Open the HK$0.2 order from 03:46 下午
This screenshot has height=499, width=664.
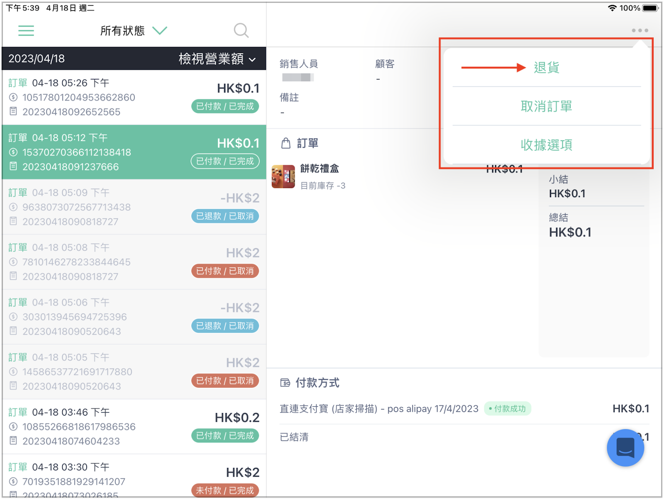click(134, 427)
